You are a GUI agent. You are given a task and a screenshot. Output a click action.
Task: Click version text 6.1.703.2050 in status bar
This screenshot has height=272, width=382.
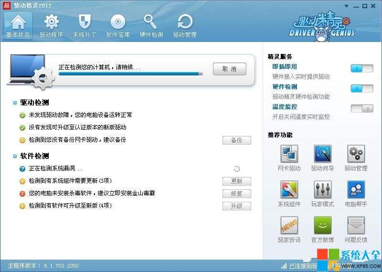(x=62, y=266)
